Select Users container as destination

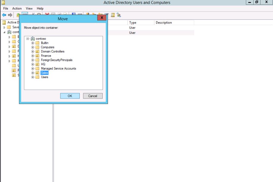tap(44, 77)
